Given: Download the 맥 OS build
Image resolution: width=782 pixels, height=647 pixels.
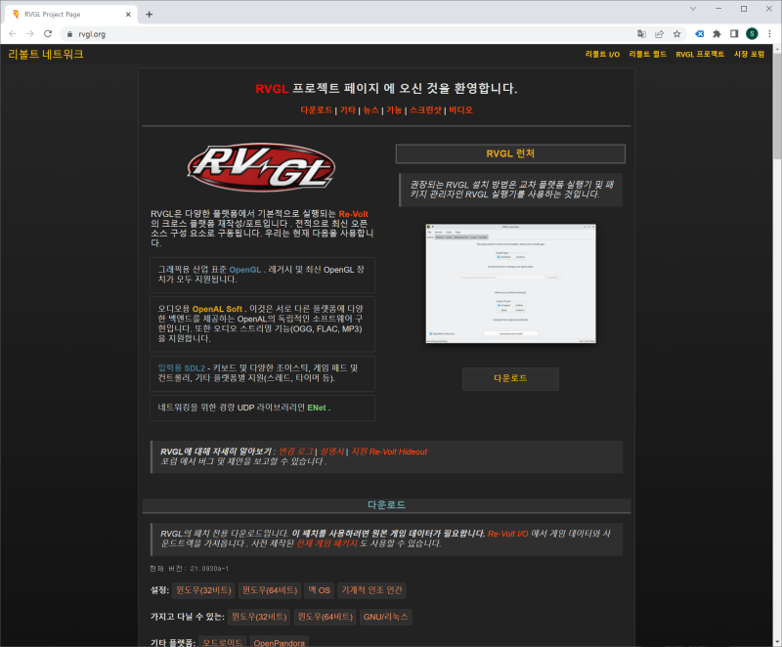Looking at the screenshot, I should tap(317, 590).
